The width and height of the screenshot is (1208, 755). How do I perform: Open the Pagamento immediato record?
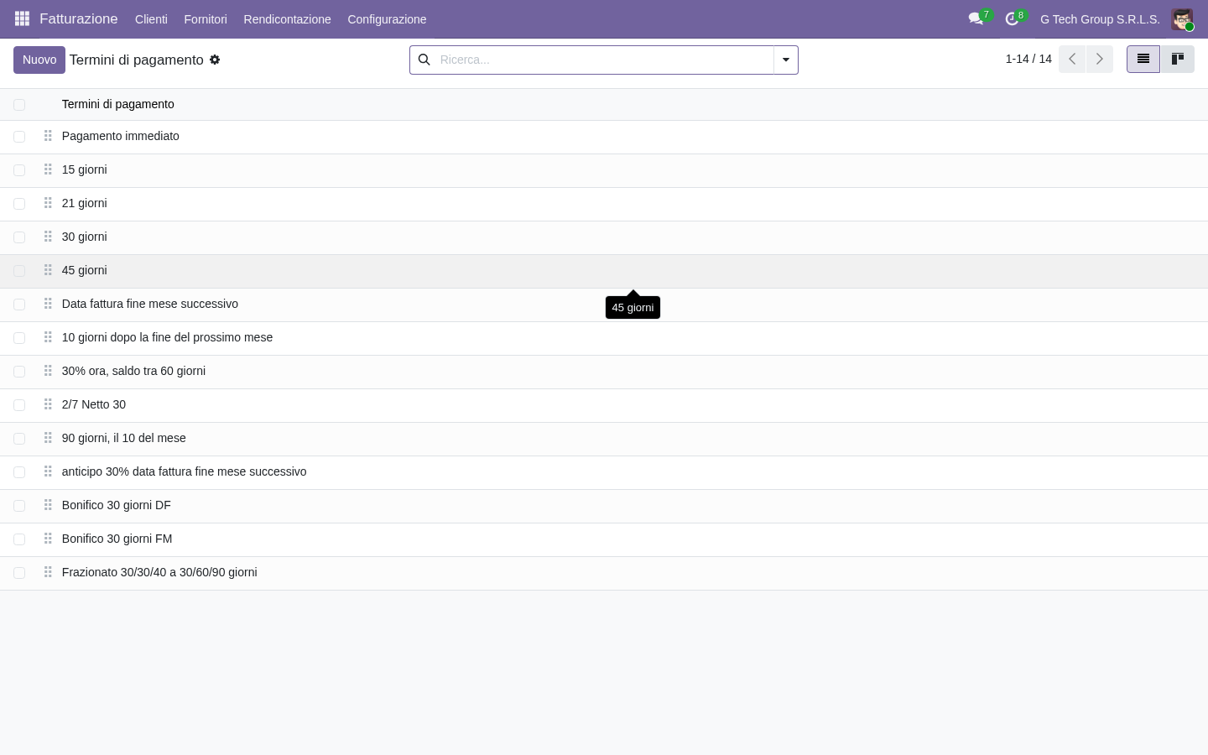121,136
